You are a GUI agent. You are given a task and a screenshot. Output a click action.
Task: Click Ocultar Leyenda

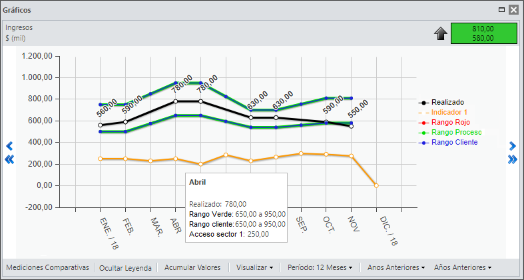[x=125, y=268]
